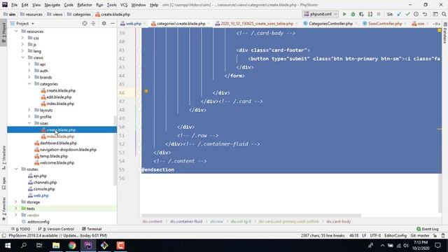This screenshot has height=252, width=448.
Task: Open npm tool window
Action: click(x=3, y=183)
